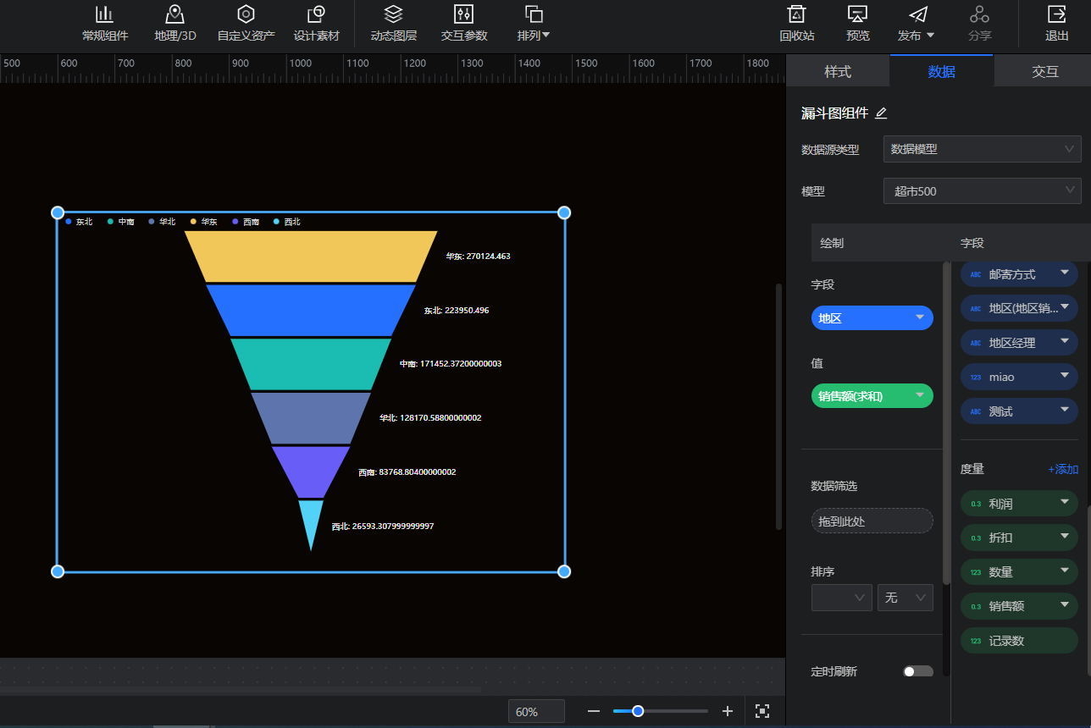The height and width of the screenshot is (728, 1091).
Task: Click the +添加 measure link
Action: pyautogui.click(x=1062, y=469)
